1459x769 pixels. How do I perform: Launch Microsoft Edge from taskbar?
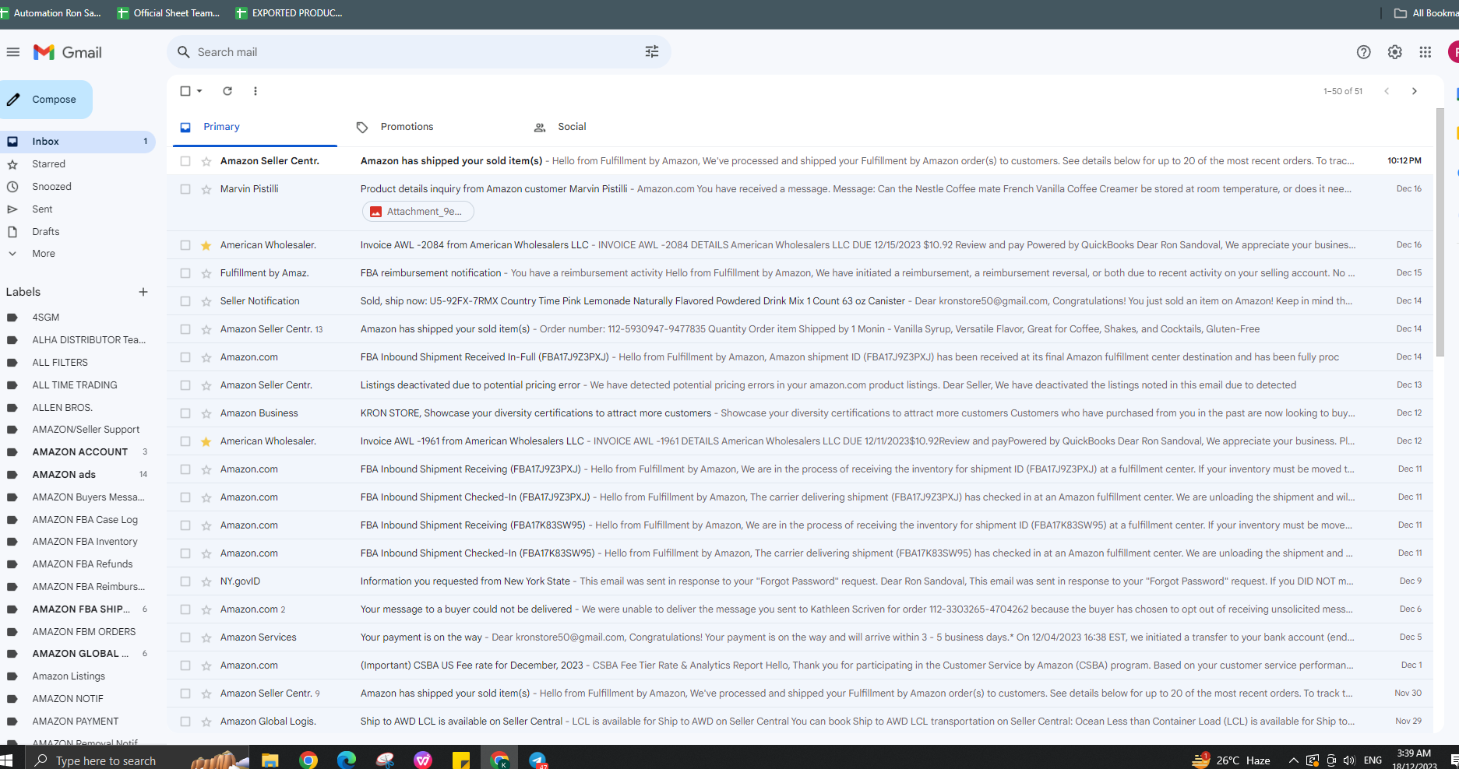[346, 760]
